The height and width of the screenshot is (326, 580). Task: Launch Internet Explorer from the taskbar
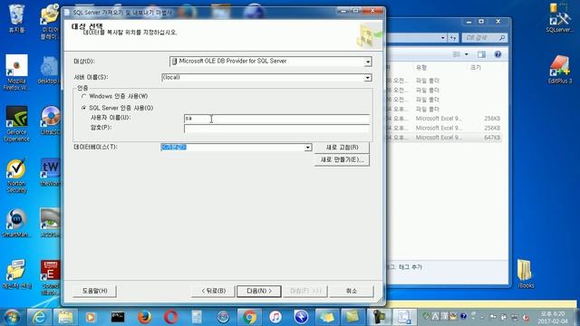[39, 317]
